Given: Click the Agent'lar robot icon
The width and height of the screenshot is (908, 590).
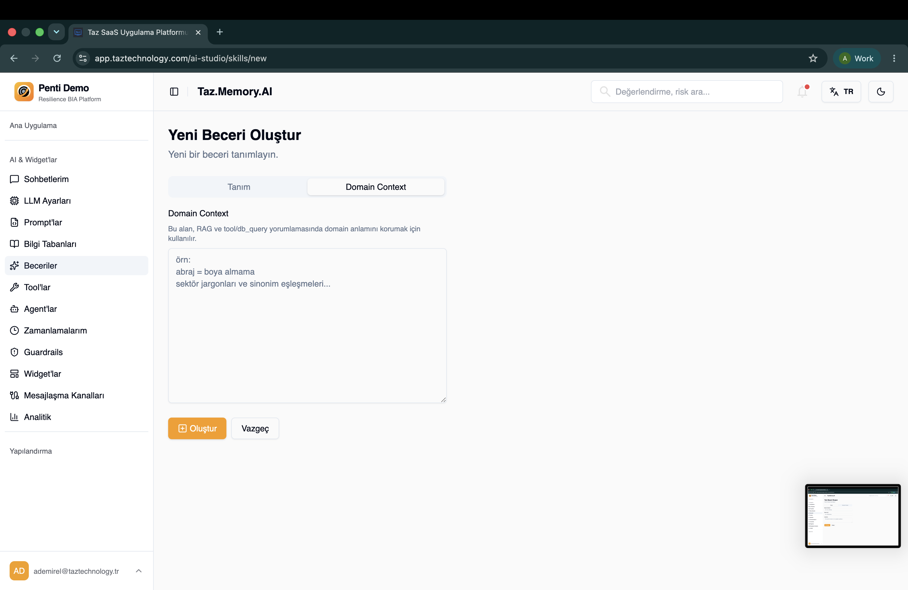Looking at the screenshot, I should pos(14,309).
